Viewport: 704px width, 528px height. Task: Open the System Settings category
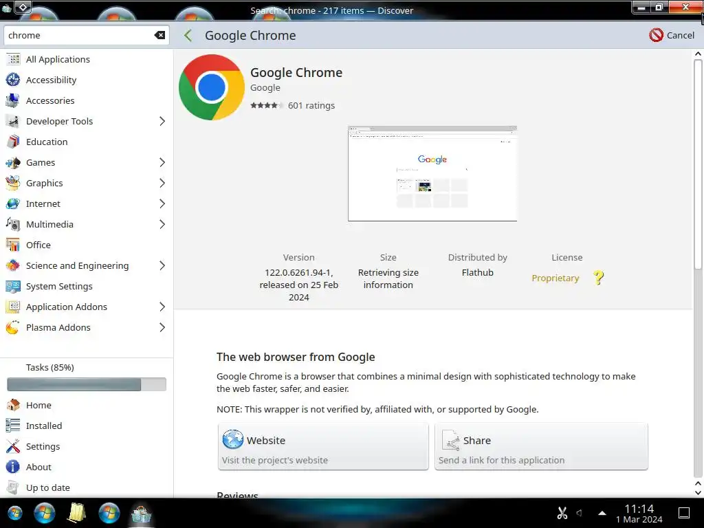tap(87, 287)
